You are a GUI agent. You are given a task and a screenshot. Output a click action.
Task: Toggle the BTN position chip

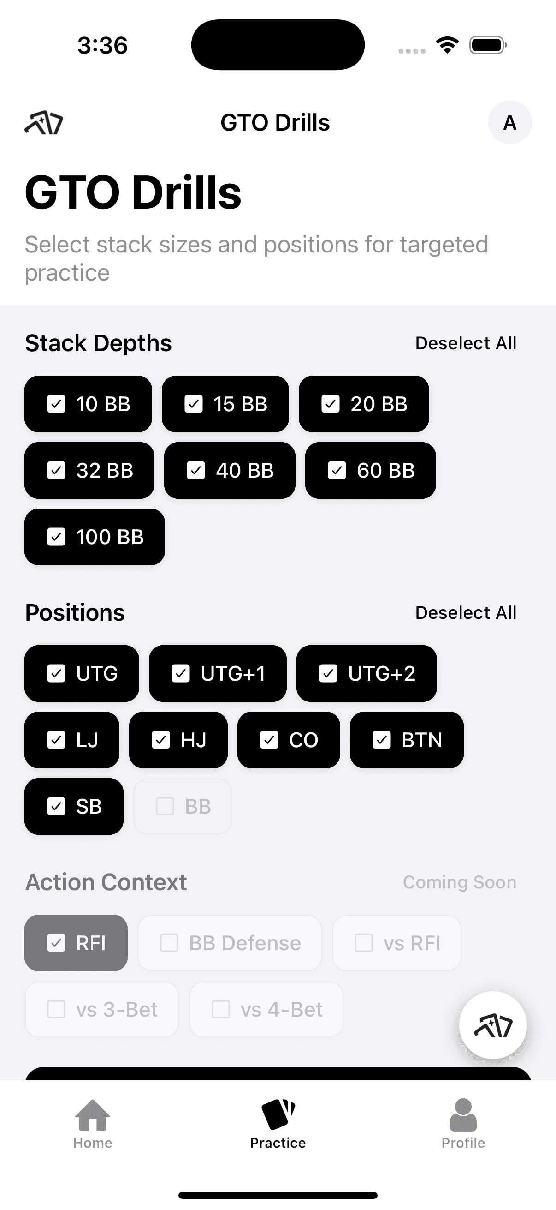[x=406, y=740]
